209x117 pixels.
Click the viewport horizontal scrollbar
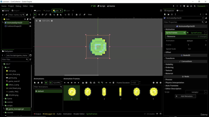coord(81,75)
